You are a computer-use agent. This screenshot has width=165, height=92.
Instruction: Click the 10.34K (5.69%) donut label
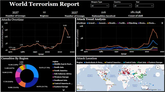tap(13, 65)
